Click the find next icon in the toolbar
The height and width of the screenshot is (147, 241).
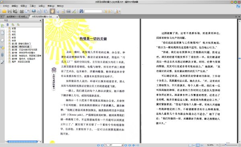pyautogui.click(x=110, y=11)
